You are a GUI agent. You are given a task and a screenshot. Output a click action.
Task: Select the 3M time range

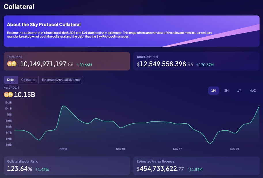(x=226, y=91)
